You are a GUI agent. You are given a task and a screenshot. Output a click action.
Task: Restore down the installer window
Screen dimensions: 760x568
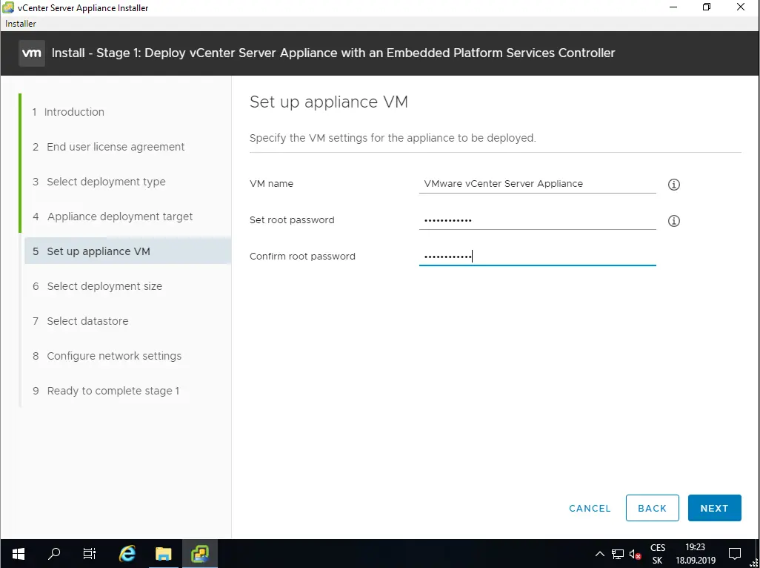tap(707, 7)
